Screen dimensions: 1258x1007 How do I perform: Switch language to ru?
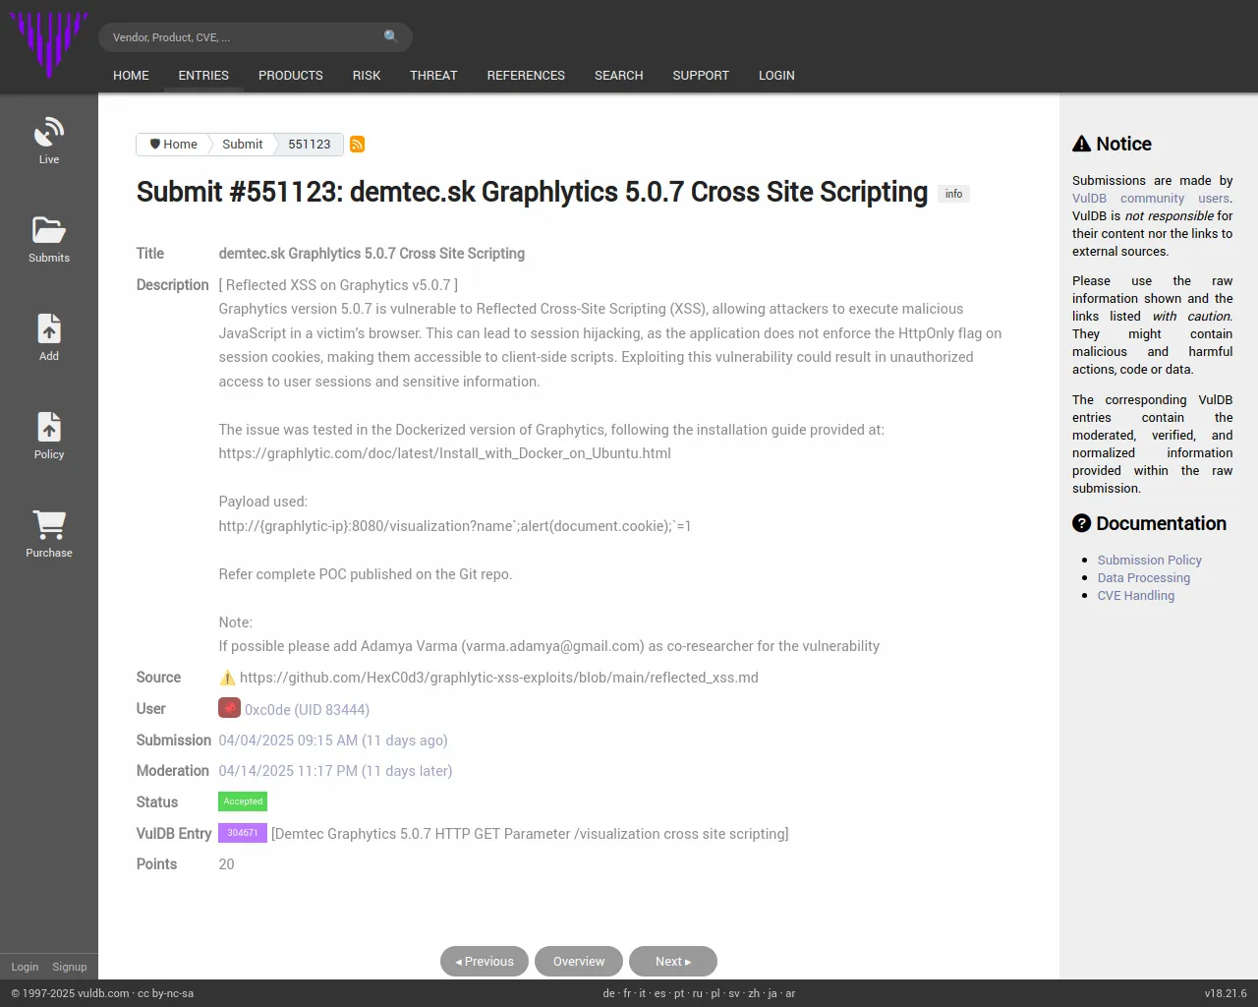tap(698, 993)
